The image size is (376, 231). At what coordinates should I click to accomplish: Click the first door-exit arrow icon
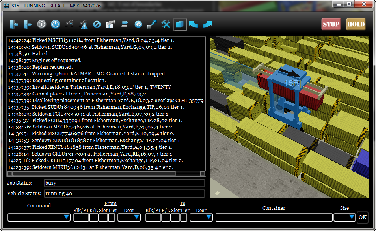(14, 24)
